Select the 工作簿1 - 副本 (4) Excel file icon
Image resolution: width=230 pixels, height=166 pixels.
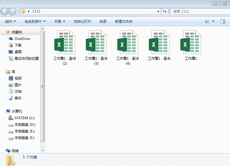click(x=128, y=42)
